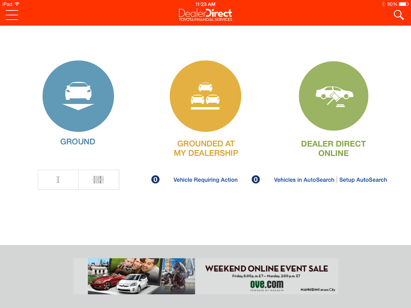Tap the blue Ground car circle

coord(78,96)
